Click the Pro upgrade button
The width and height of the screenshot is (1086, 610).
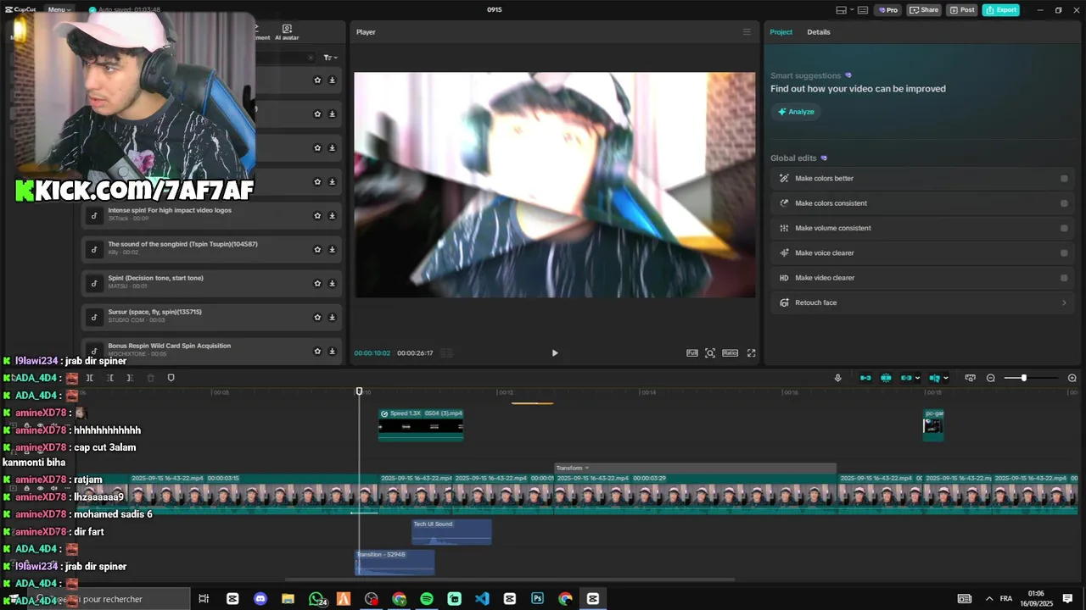tap(888, 10)
